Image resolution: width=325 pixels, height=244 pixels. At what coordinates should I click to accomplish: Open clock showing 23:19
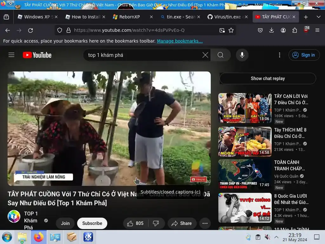point(295,237)
